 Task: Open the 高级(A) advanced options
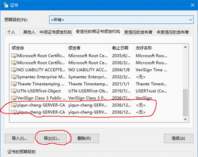pos(179,138)
